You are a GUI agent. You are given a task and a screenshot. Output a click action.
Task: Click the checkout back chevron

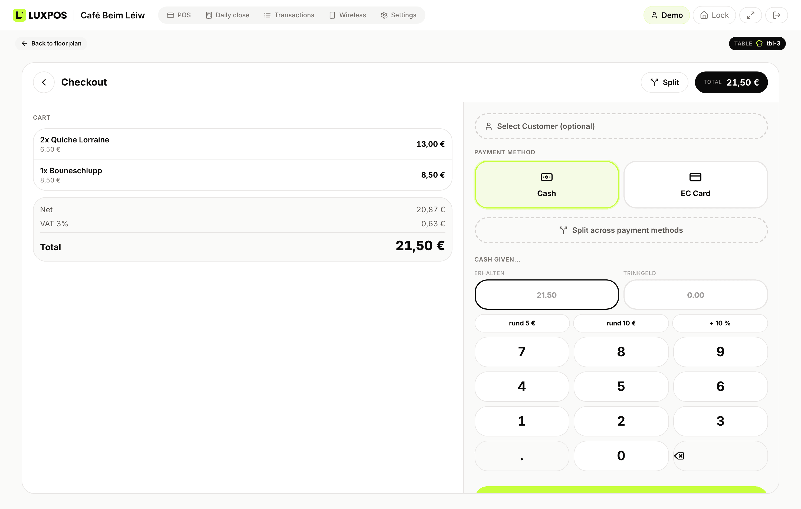44,82
